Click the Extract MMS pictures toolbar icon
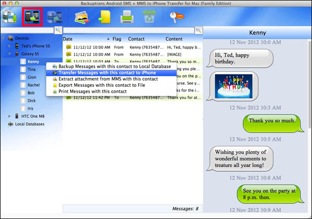Viewport: 312px width, 219px height. click(x=82, y=17)
